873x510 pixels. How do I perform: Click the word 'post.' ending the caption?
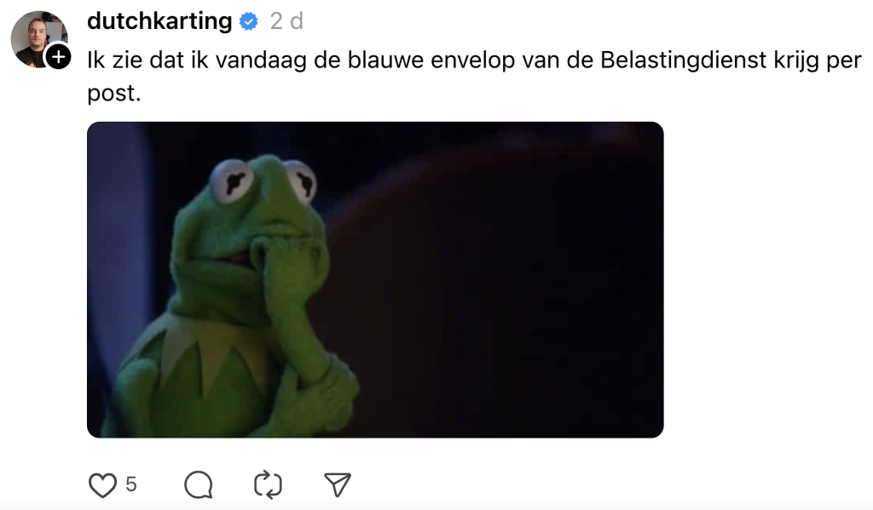[x=114, y=94]
